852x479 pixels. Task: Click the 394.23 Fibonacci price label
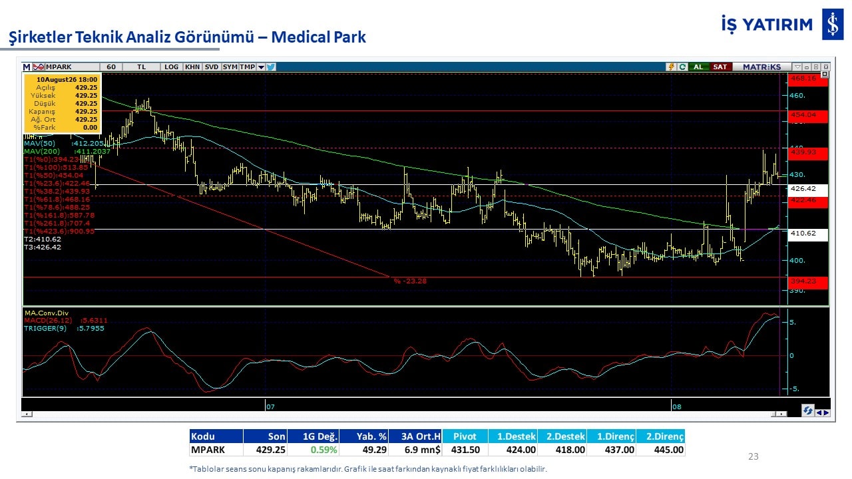coord(808,282)
